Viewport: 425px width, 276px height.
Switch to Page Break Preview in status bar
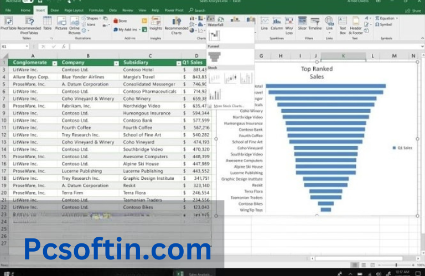372,264
